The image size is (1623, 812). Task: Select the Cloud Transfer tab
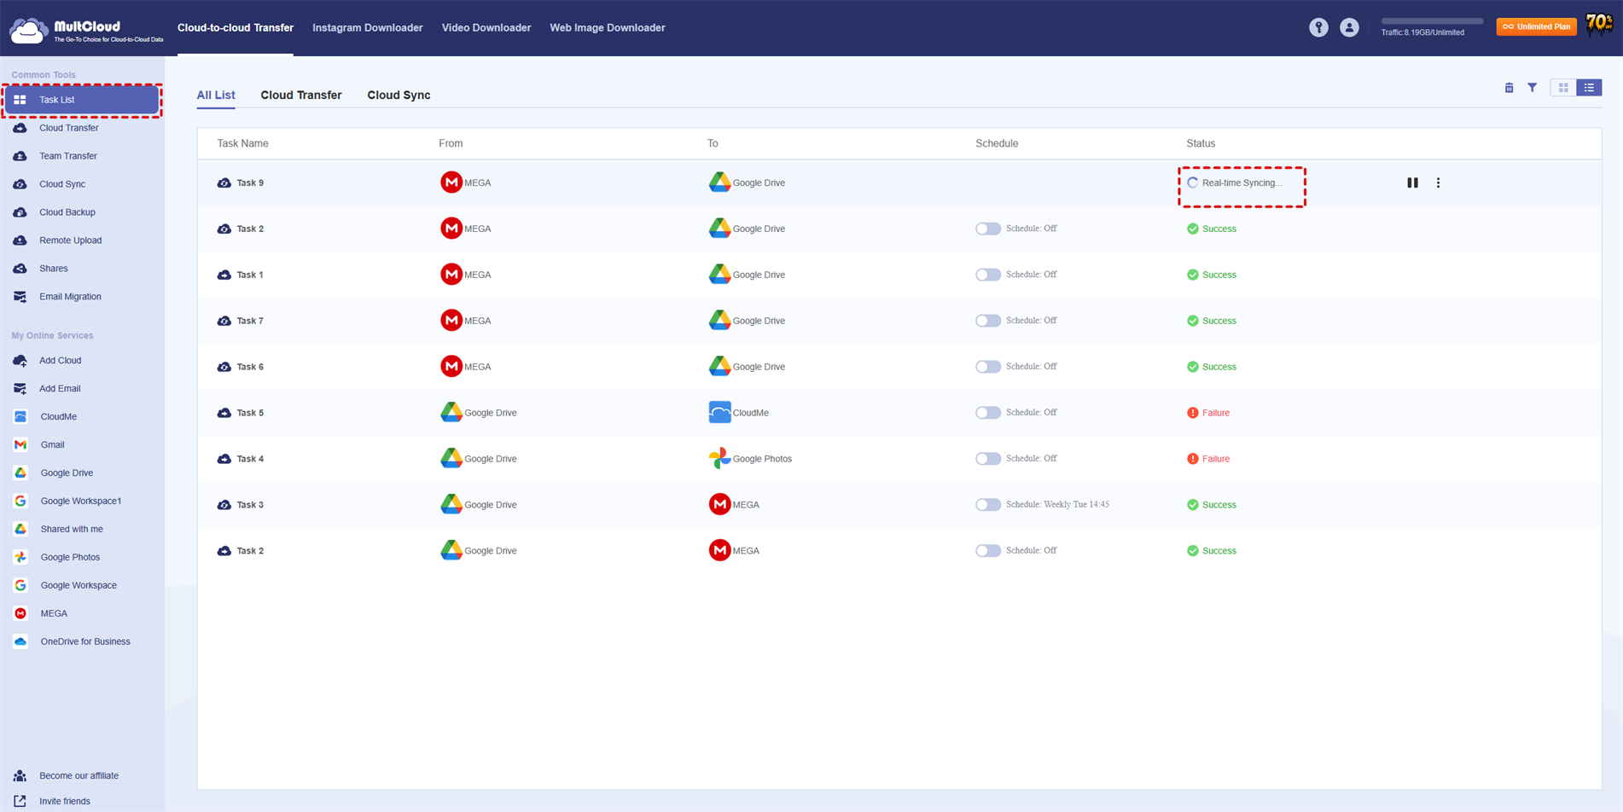tap(300, 95)
